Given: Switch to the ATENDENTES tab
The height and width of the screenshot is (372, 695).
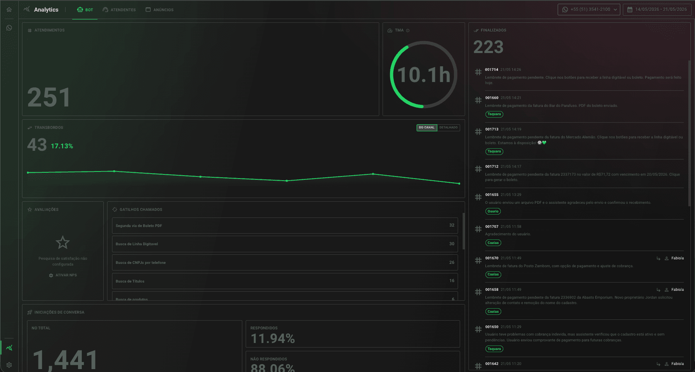Looking at the screenshot, I should pos(119,10).
